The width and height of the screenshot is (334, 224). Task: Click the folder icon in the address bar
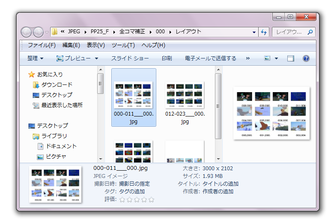point(54,32)
